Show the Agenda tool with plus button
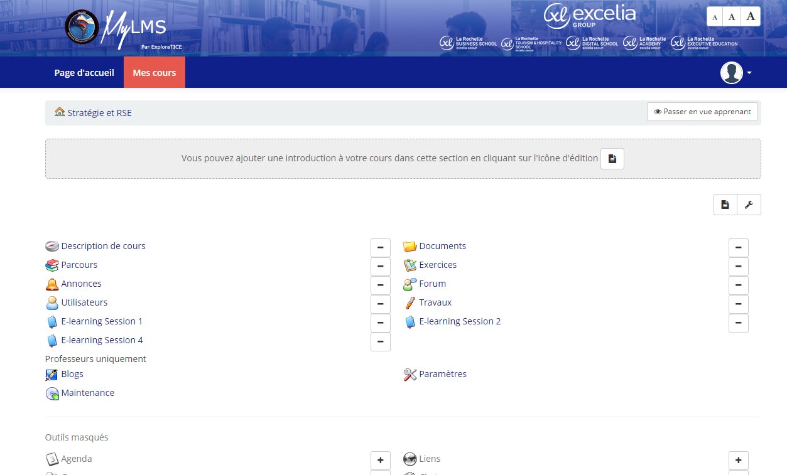This screenshot has width=787, height=475. 380,461
